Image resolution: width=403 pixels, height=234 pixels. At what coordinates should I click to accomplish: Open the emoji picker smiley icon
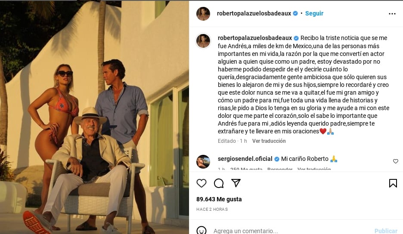(x=202, y=231)
